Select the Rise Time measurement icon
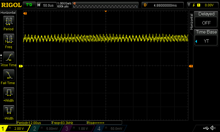220x132 pixels. [9, 57]
